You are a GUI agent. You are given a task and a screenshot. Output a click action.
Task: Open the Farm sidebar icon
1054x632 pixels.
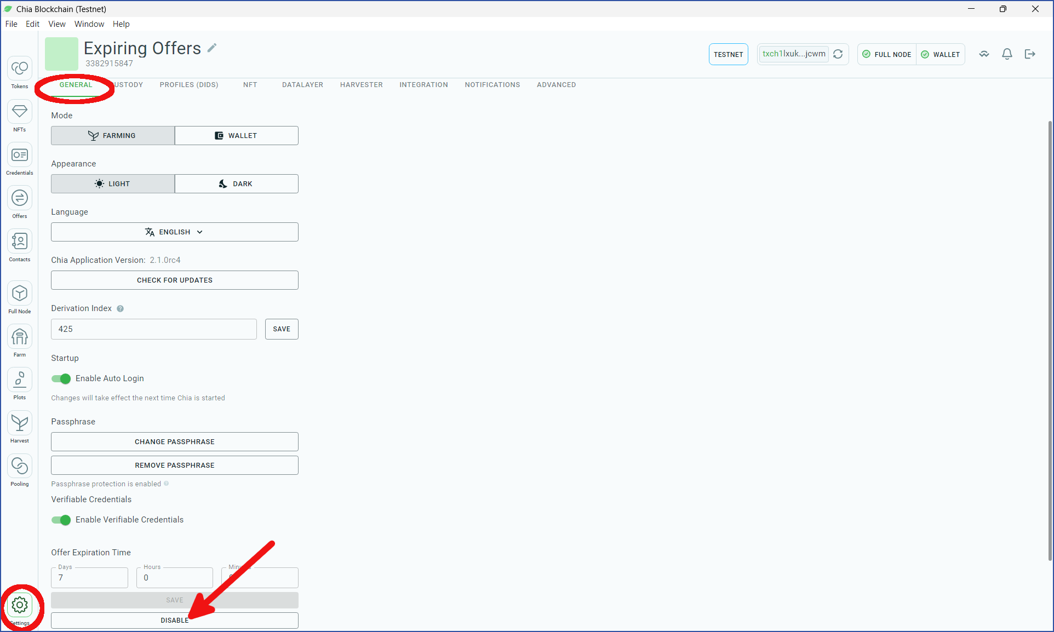click(20, 337)
